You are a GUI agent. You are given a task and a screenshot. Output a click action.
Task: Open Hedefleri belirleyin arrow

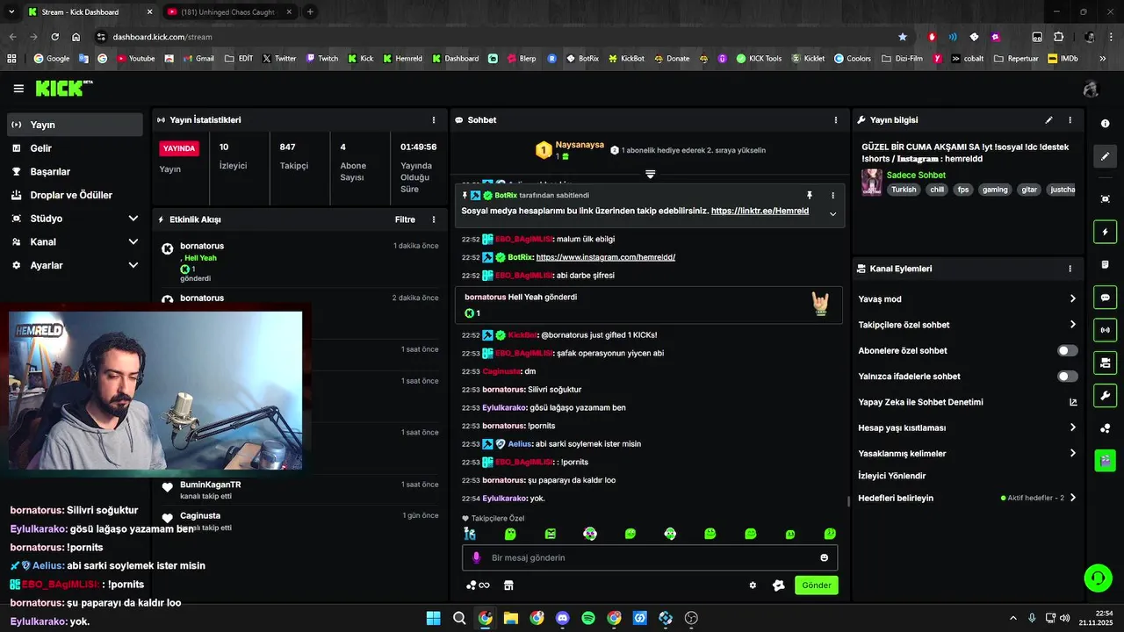coord(1072,498)
